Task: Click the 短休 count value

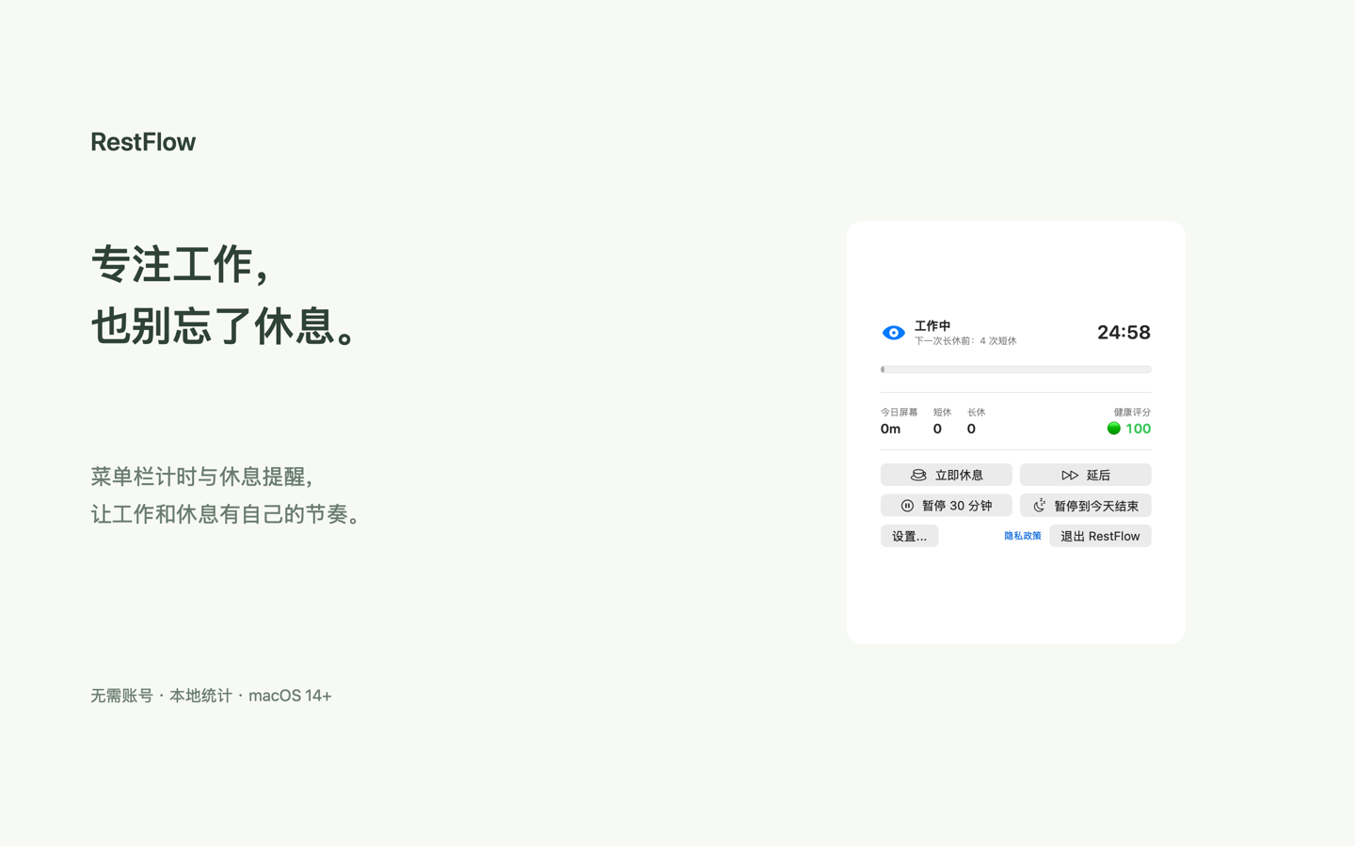Action: point(937,429)
